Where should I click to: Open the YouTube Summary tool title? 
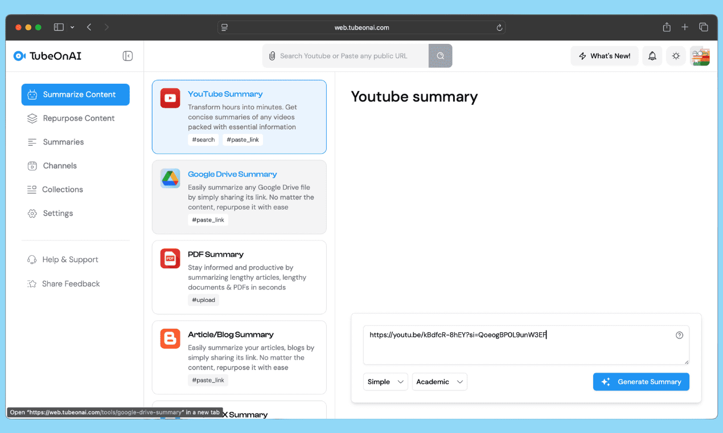(225, 94)
